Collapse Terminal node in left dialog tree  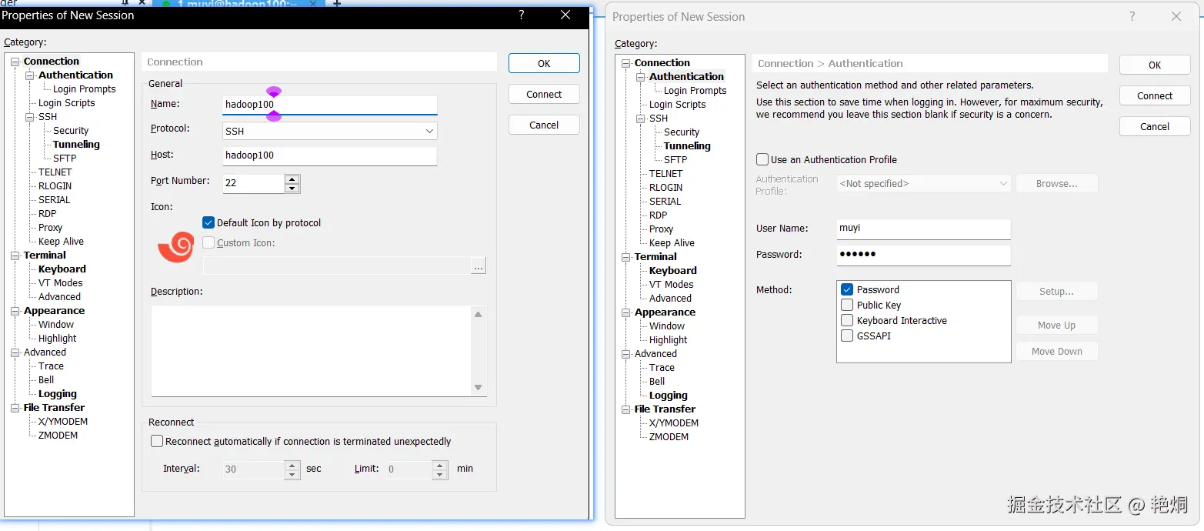[15, 255]
